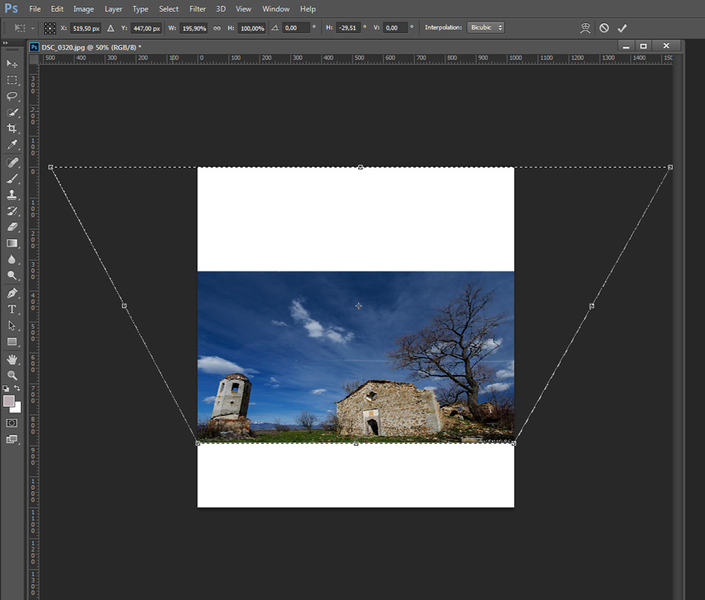
Task: Commit the transform with the checkmark
Action: (x=622, y=28)
